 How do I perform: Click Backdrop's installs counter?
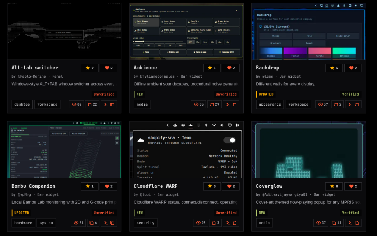click(x=338, y=104)
